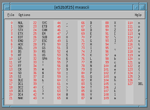Screen dimensions: 150x110
Task: Select the letter W at code 87
Action: [x=91, y=98]
